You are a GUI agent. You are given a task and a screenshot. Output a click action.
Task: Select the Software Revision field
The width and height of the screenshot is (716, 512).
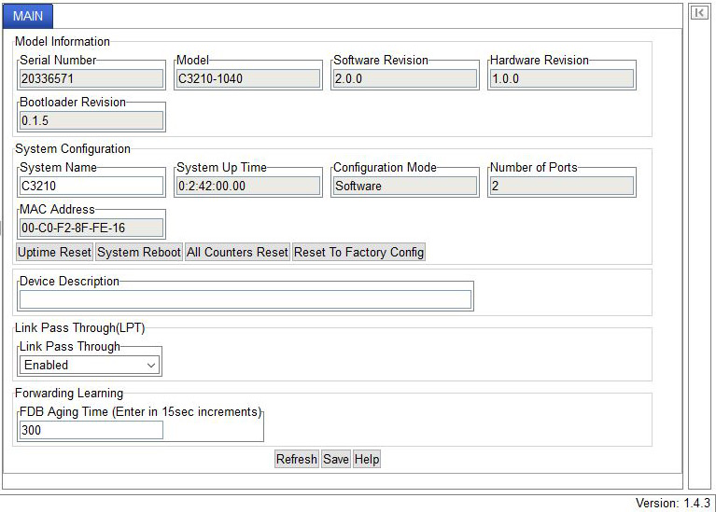tap(405, 79)
